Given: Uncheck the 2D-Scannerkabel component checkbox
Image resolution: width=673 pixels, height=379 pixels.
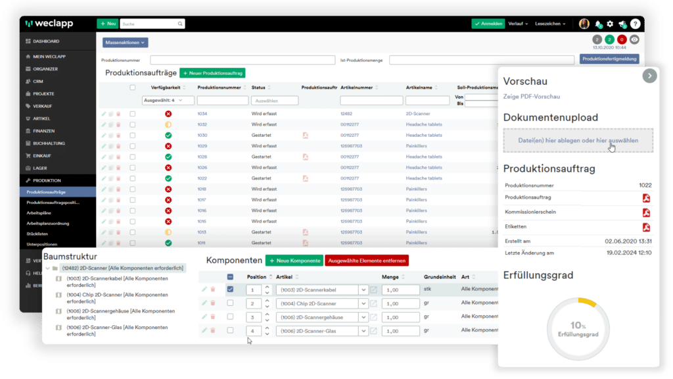Looking at the screenshot, I should pos(231,290).
